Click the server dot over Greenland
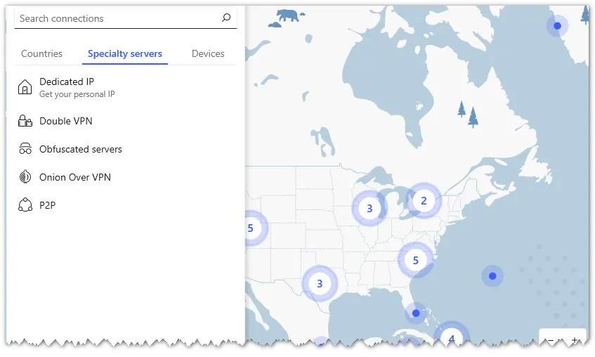595x357 pixels. tap(558, 26)
